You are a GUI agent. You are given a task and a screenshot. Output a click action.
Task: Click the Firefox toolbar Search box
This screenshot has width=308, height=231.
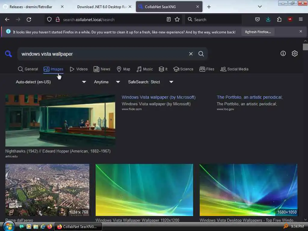[x=213, y=20]
